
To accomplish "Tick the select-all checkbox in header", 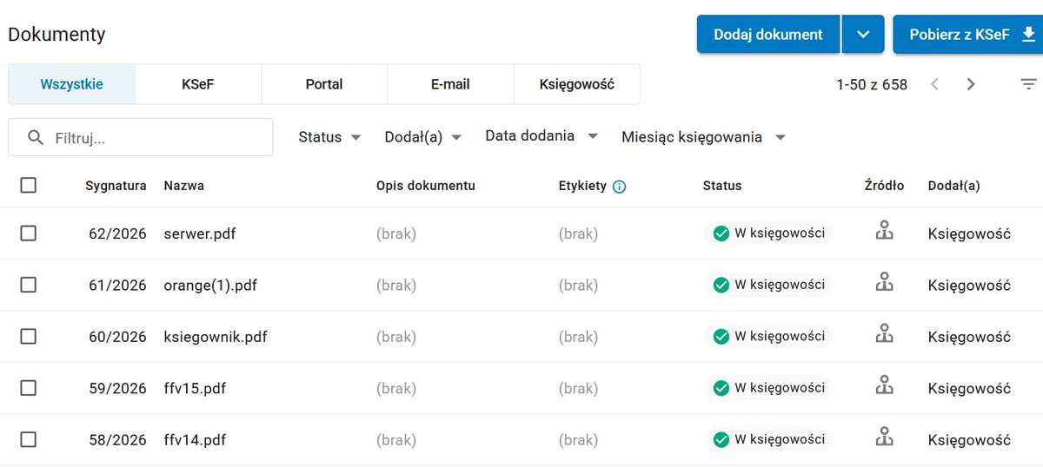I will 28,185.
